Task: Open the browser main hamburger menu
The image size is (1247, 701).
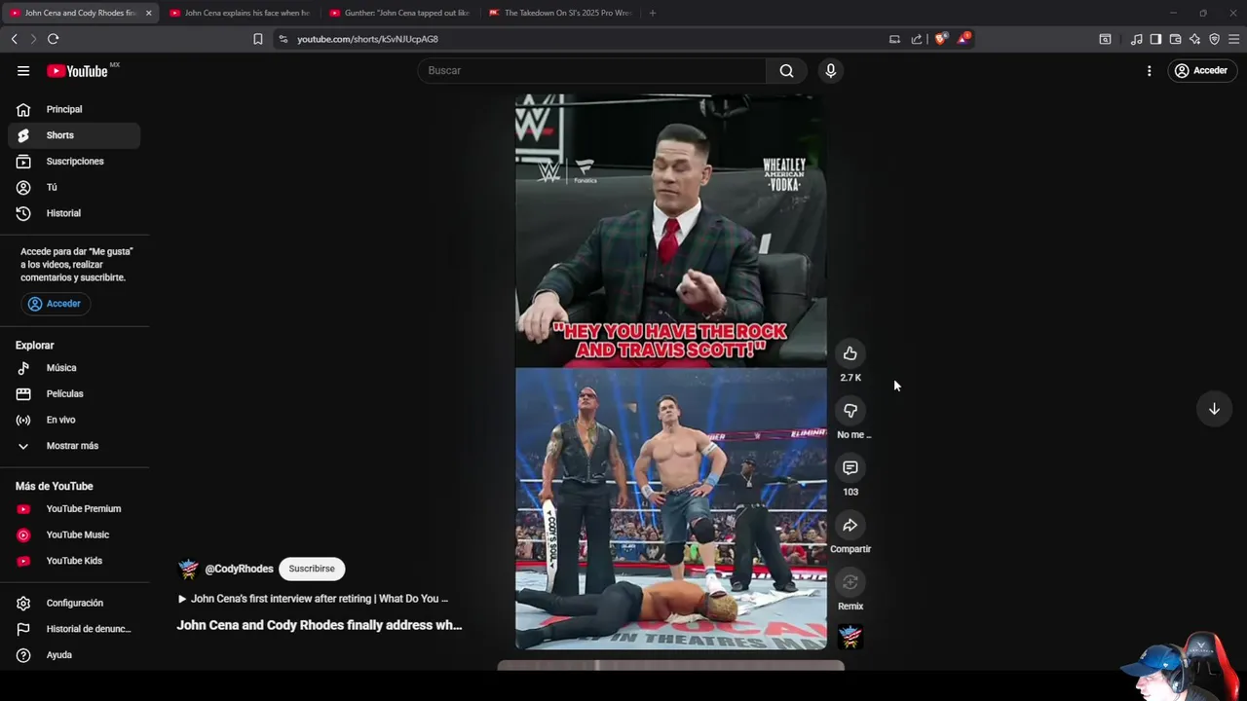Action: [1233, 39]
